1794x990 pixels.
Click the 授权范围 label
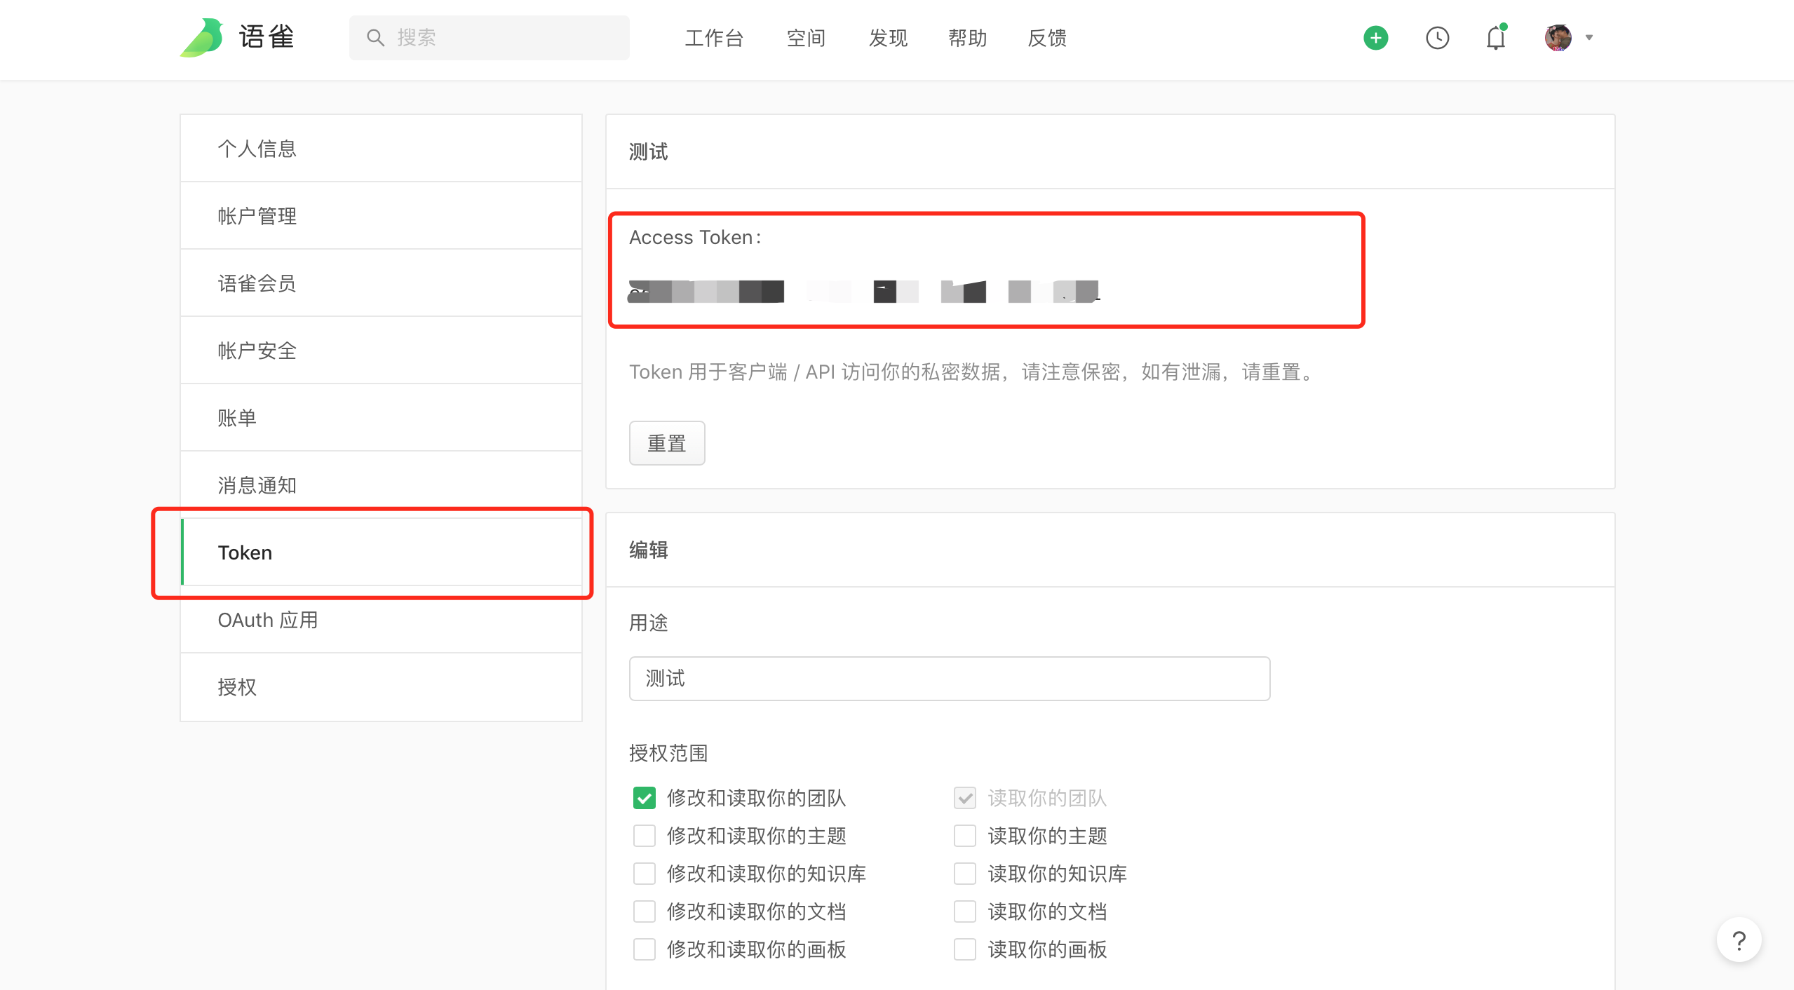[668, 753]
